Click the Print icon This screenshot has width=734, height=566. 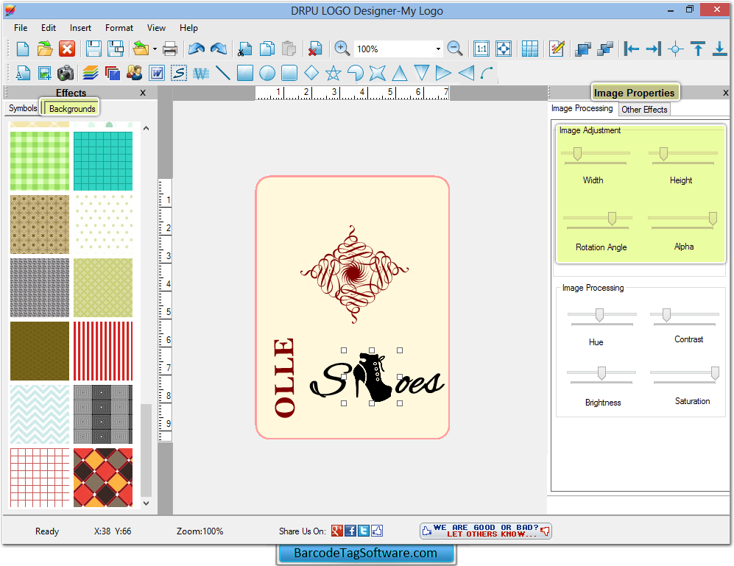tap(170, 49)
